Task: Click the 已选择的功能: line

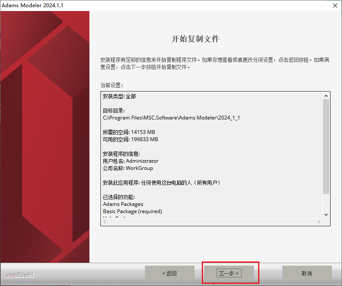Action: pos(119,197)
